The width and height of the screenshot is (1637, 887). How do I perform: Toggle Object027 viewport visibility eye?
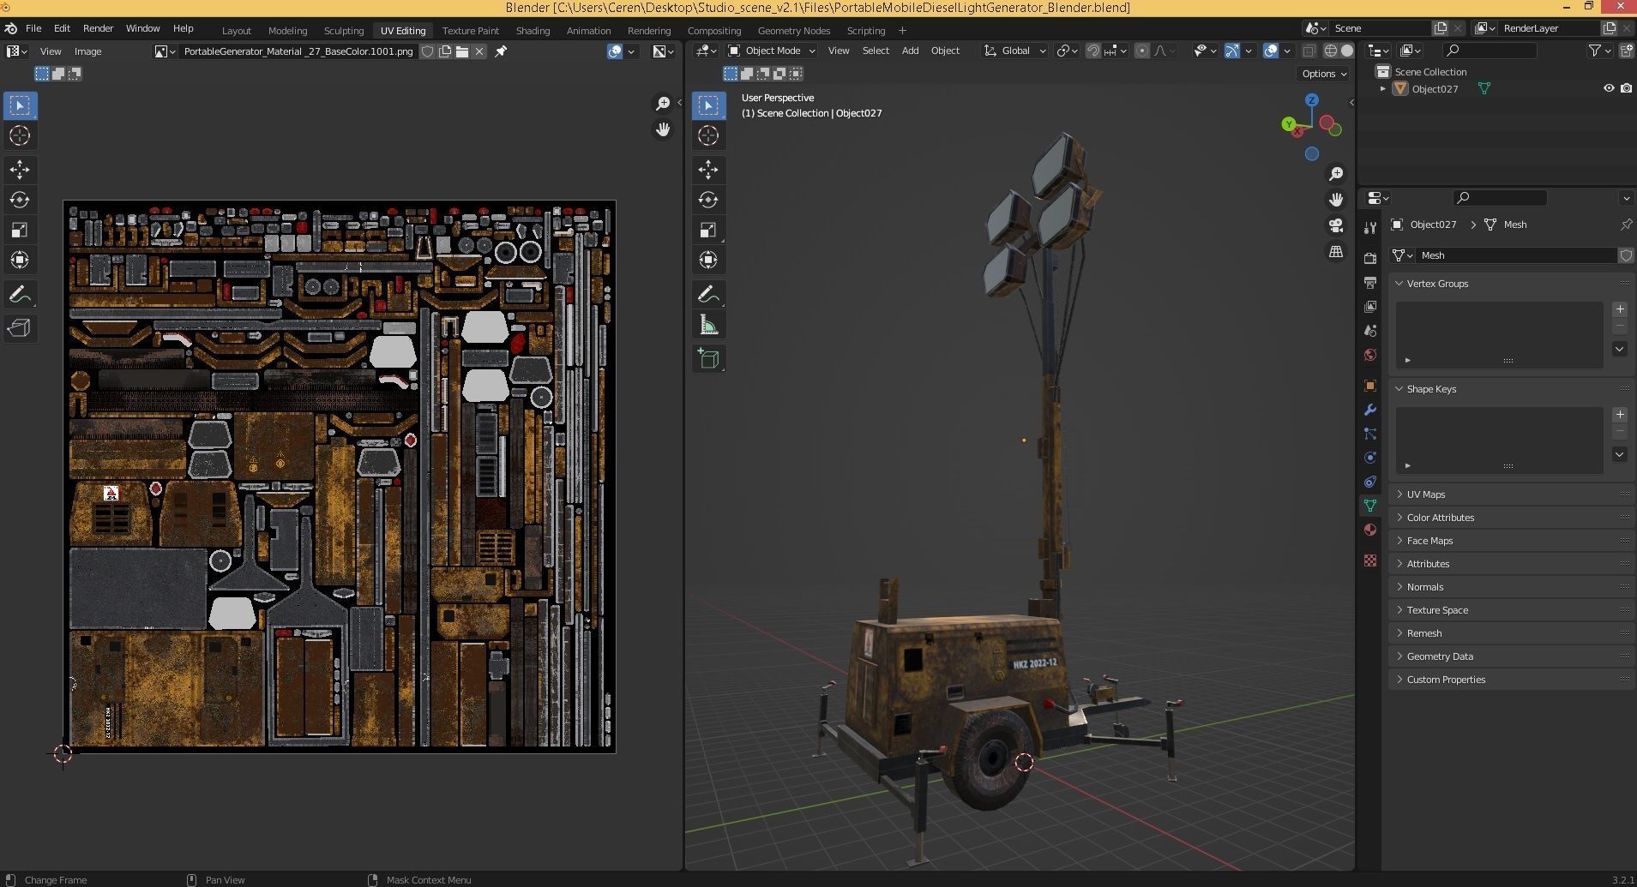tap(1609, 88)
